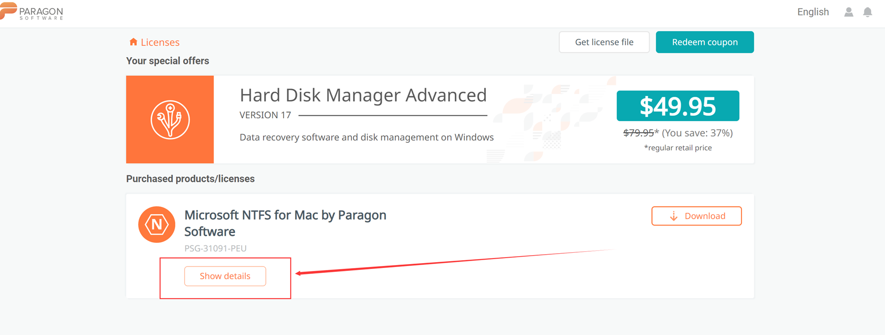The width and height of the screenshot is (885, 335).
Task: Click the $49.95 price button
Action: click(677, 106)
